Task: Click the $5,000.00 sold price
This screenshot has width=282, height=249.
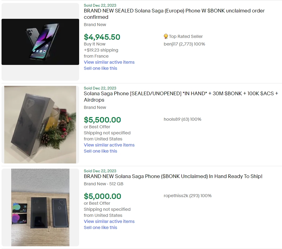Action: tap(102, 196)
